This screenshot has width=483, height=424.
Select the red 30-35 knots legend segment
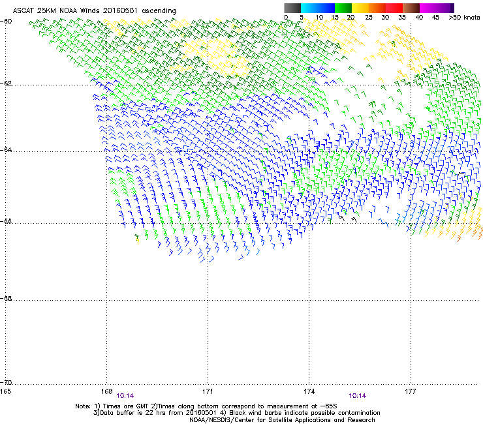tap(394, 8)
